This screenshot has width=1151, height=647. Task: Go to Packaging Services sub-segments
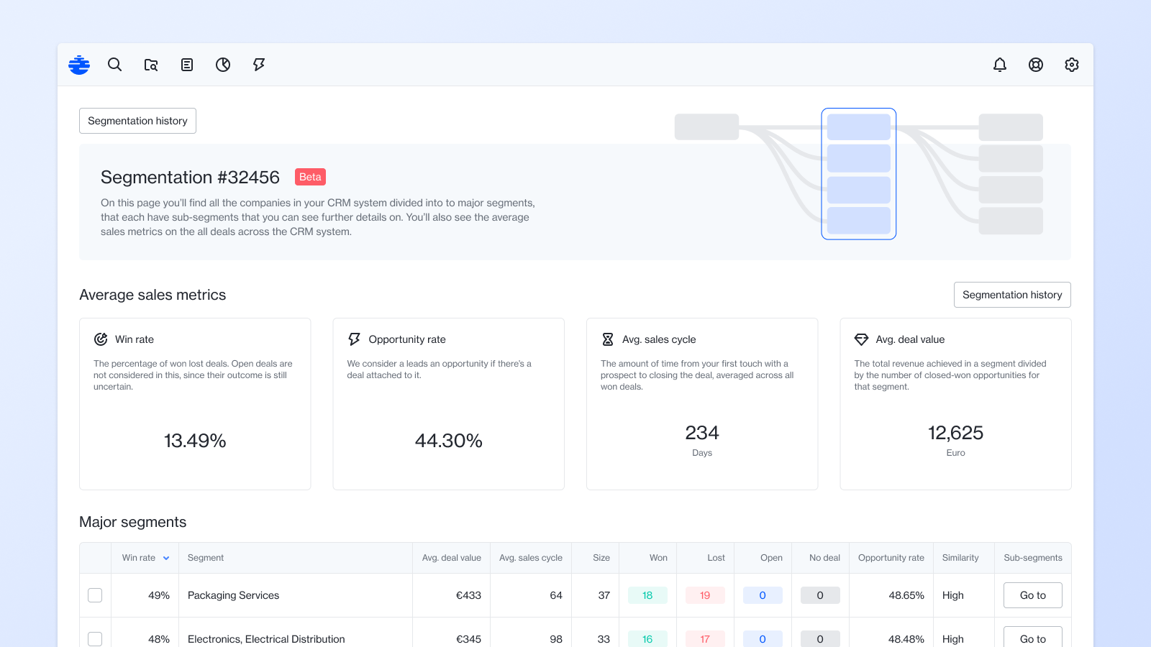point(1032,595)
